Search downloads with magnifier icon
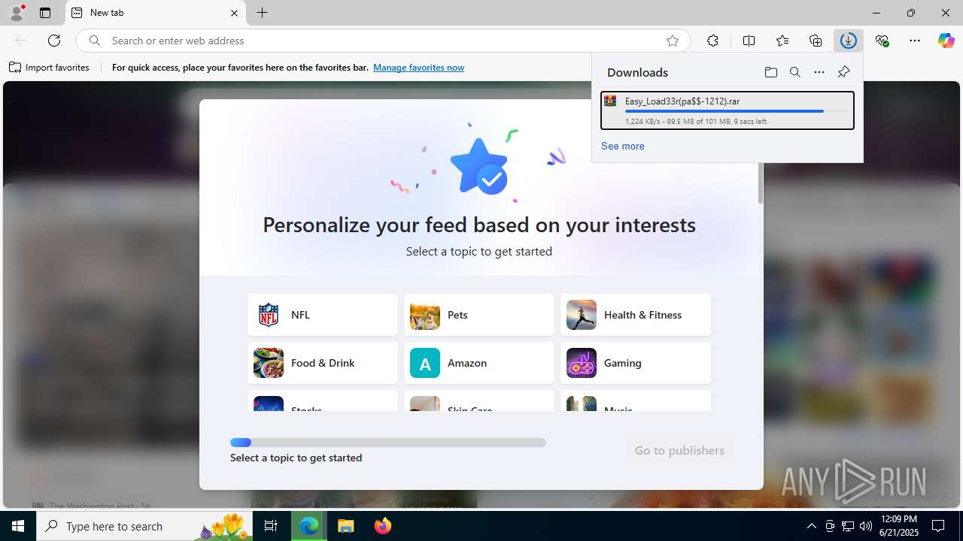Screen dimensions: 963x541 pos(795,72)
